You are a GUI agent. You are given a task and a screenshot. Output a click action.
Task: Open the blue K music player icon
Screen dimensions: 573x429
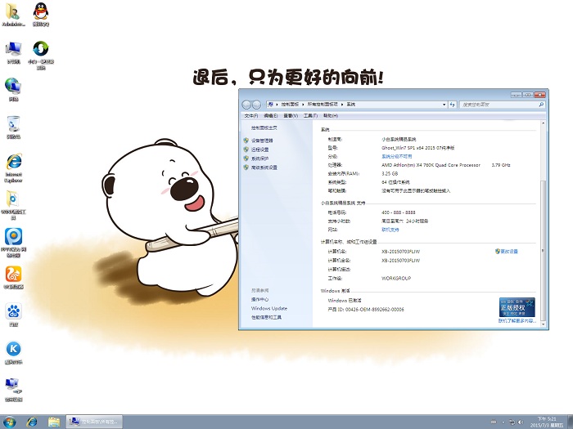13,349
